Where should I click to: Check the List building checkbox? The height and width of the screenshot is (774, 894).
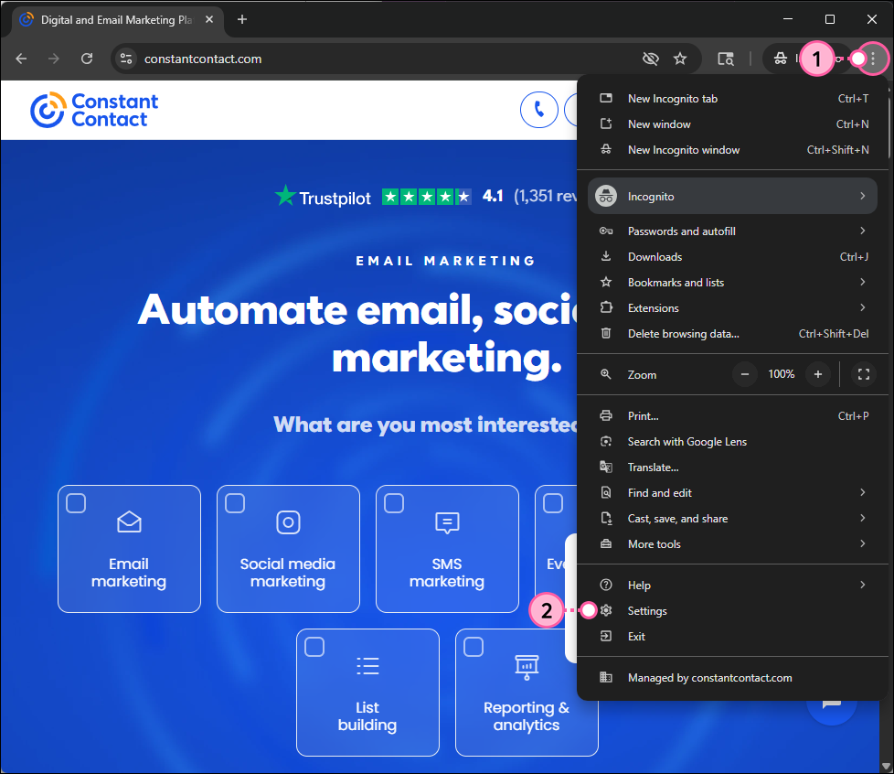[x=314, y=646]
